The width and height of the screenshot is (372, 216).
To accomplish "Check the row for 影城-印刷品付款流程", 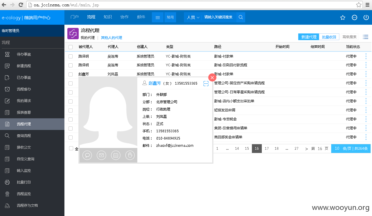I will (x=71, y=65).
